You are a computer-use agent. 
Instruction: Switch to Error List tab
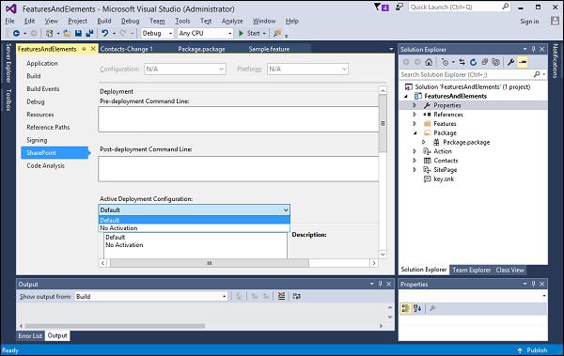click(30, 335)
